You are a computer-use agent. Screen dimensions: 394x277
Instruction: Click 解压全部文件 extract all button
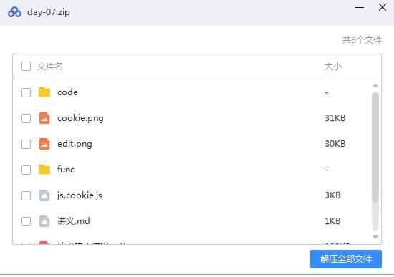pyautogui.click(x=346, y=259)
